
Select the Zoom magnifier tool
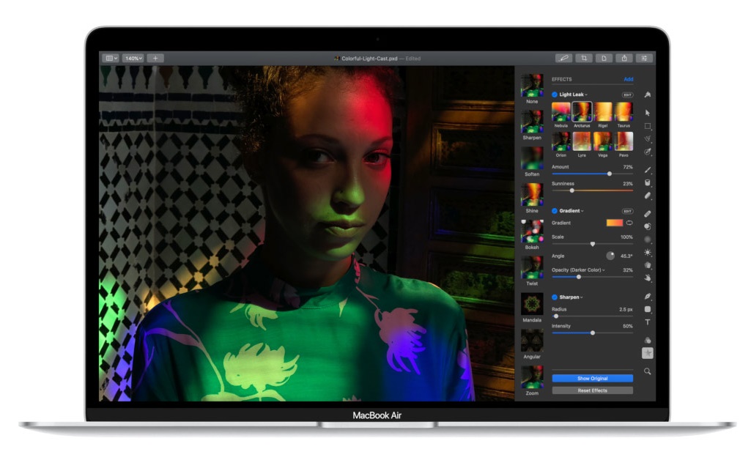tap(647, 371)
